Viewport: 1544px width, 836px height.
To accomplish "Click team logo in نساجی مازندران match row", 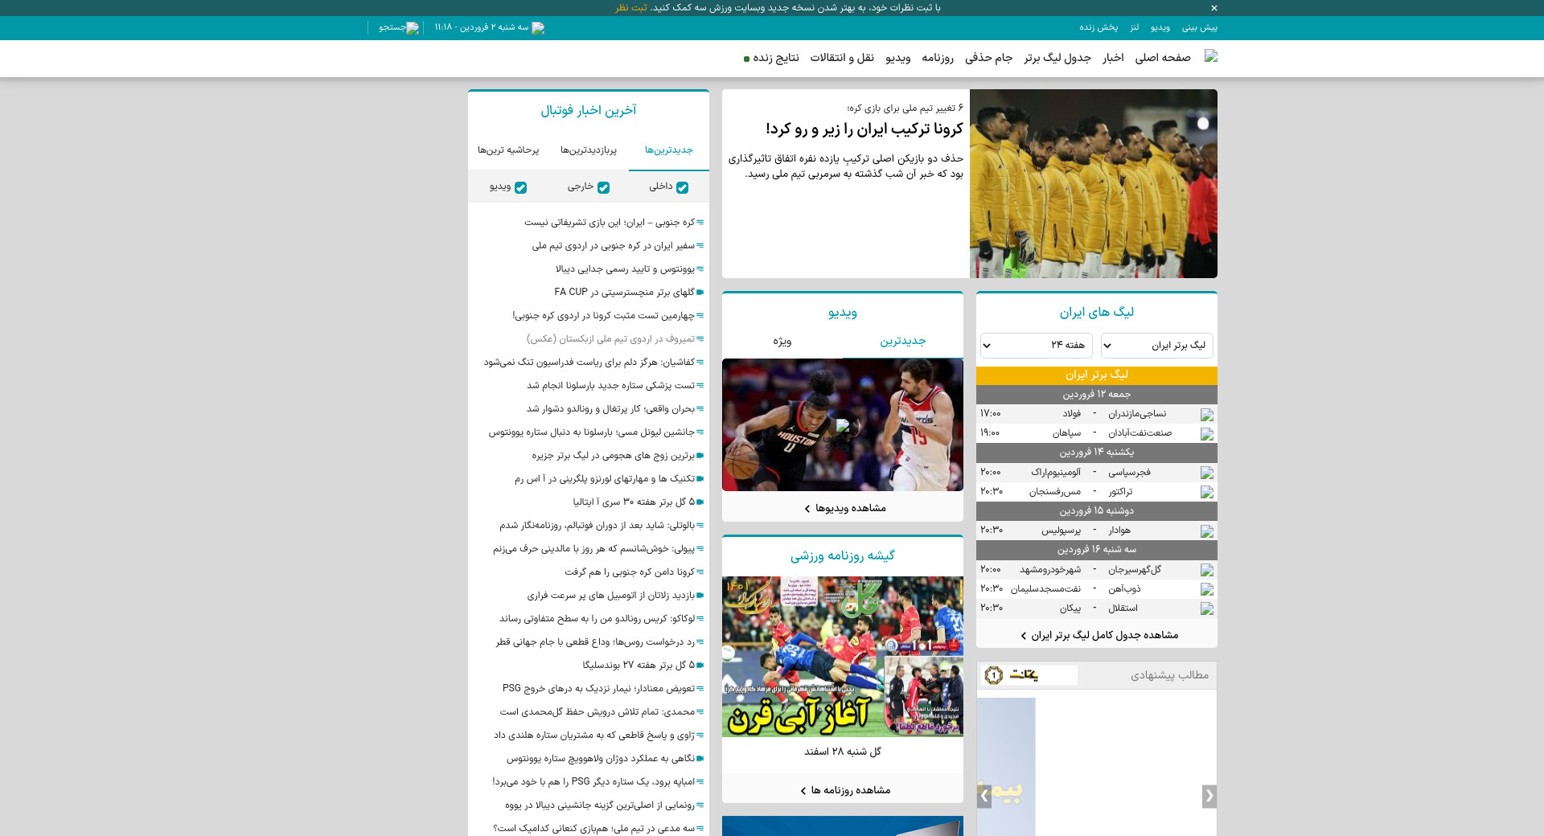I will point(1206,415).
